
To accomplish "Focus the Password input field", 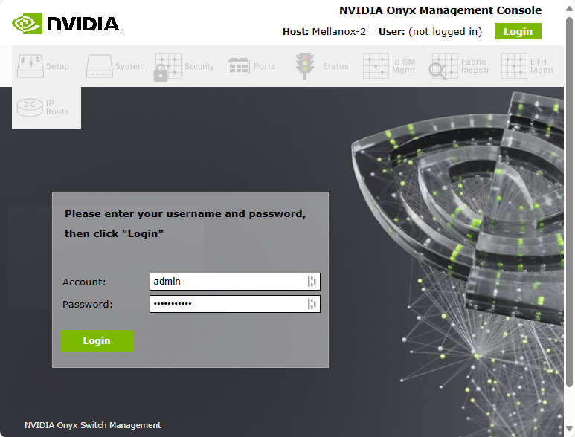I will 235,304.
